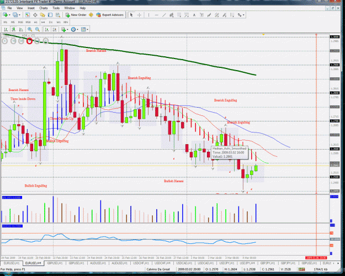Toggle the Expert Advisors button
Screen dimensions: 345x276
[x=110, y=15]
